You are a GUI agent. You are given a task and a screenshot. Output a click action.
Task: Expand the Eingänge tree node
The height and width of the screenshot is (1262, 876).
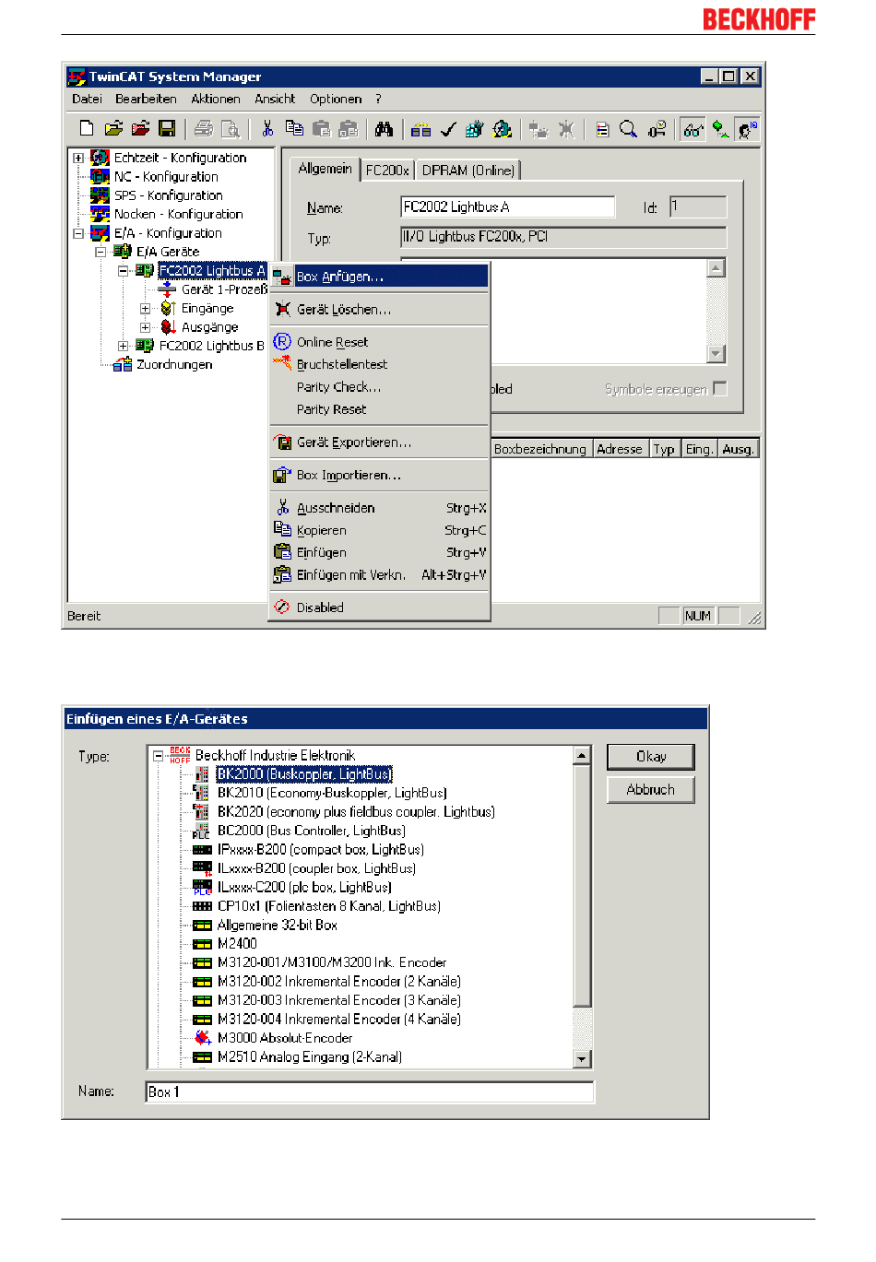pos(145,309)
